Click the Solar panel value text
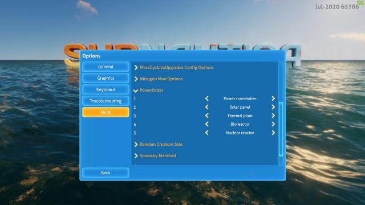This screenshot has width=365, height=205. pos(240,107)
